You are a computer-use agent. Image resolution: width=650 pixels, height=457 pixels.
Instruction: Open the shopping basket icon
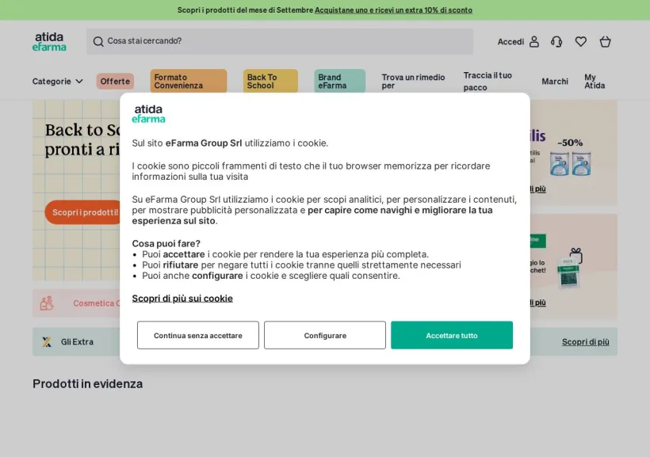606,41
